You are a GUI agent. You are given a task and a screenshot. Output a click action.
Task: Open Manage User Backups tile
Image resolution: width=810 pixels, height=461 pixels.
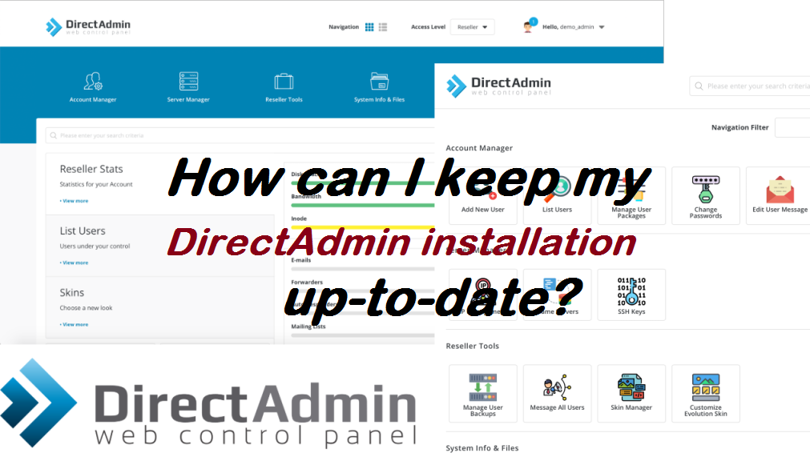482,393
